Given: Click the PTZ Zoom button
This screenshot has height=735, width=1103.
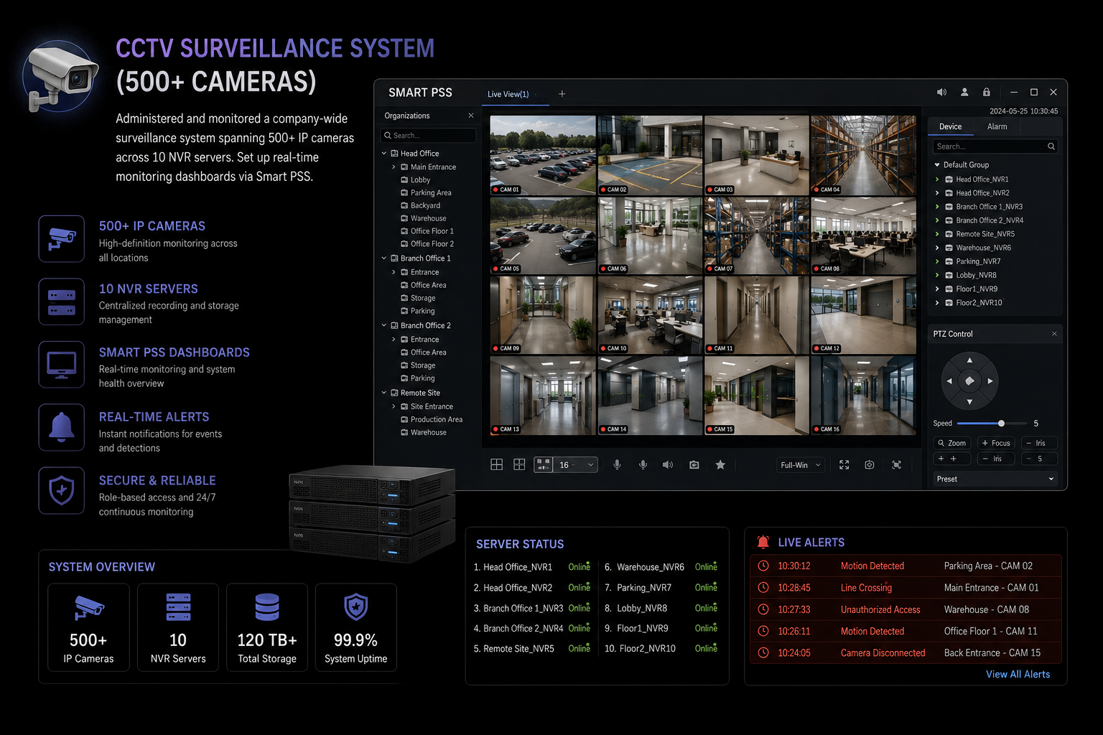Looking at the screenshot, I should click(951, 443).
